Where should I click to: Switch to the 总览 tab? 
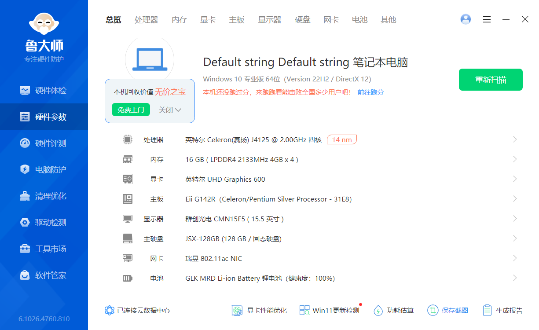114,19
